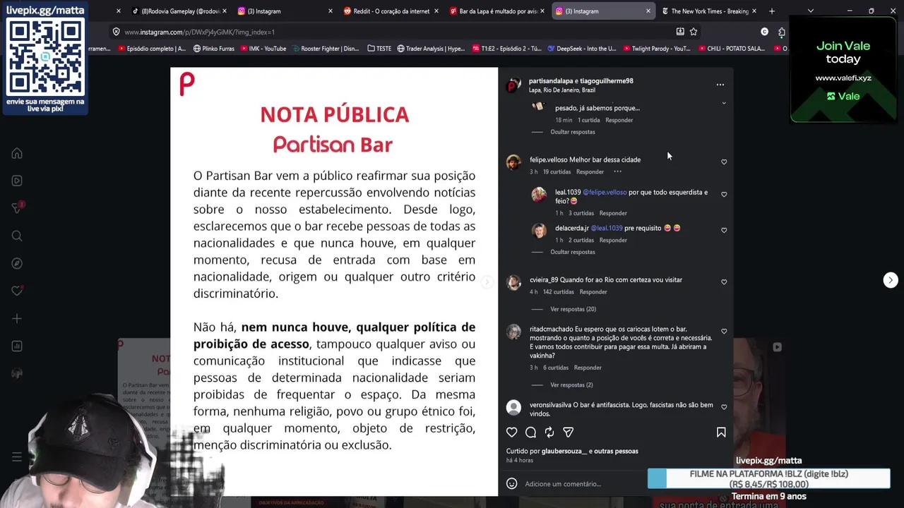Open Explore compass in the sidebar
Image resolution: width=904 pixels, height=508 pixels.
pos(17,263)
